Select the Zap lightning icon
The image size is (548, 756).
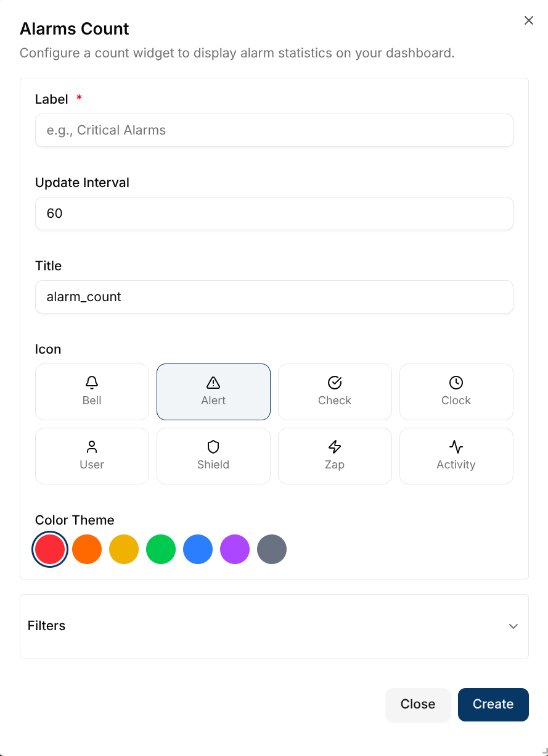(x=335, y=456)
